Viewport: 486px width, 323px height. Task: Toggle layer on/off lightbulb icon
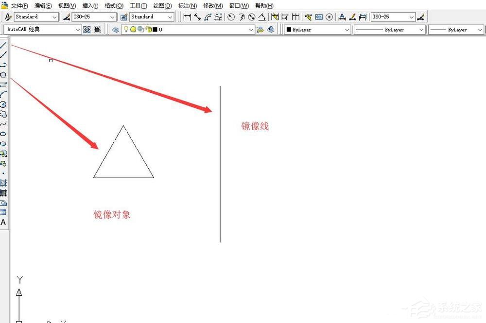[126, 30]
